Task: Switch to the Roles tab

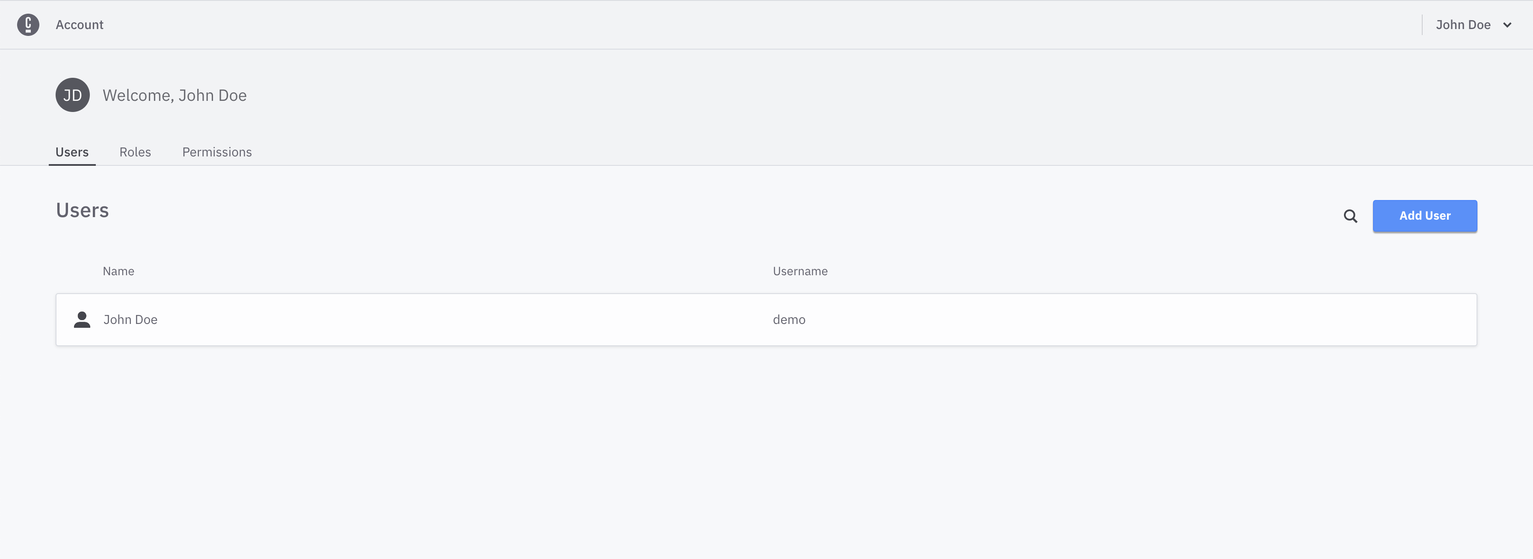Action: (x=135, y=152)
